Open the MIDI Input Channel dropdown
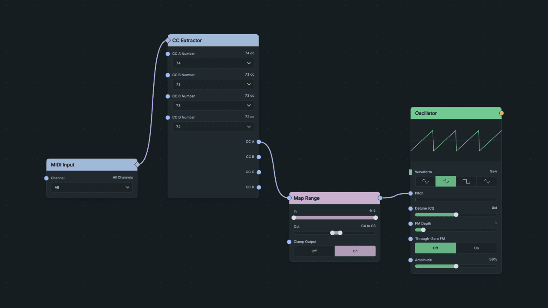The image size is (548, 308). click(92, 187)
